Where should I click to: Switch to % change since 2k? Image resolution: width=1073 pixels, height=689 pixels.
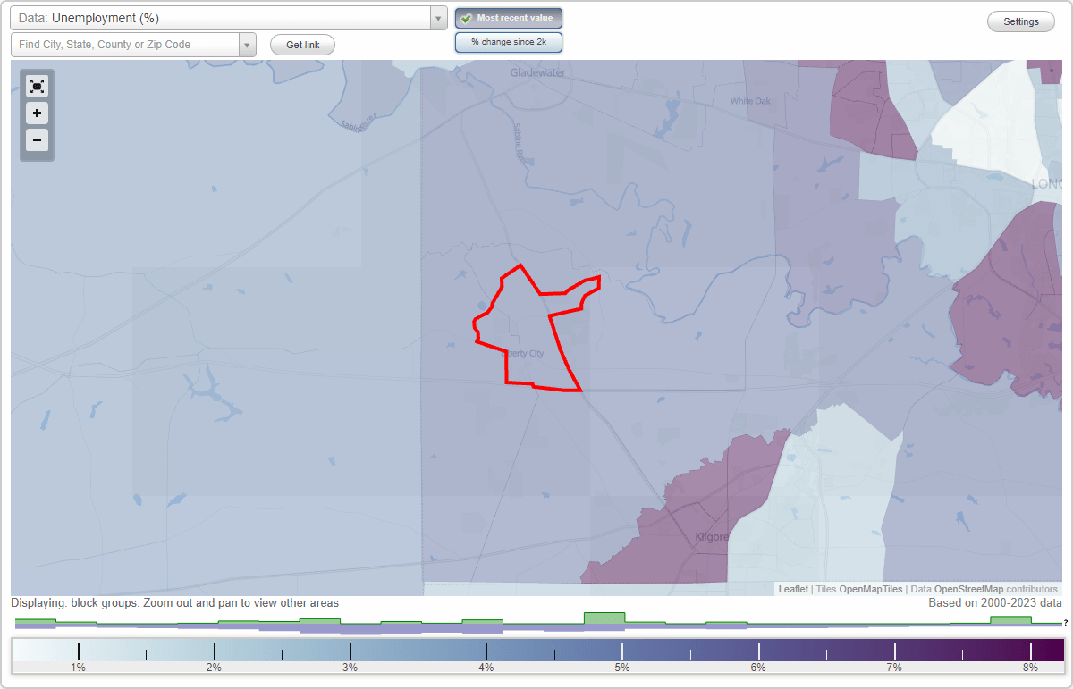(509, 42)
